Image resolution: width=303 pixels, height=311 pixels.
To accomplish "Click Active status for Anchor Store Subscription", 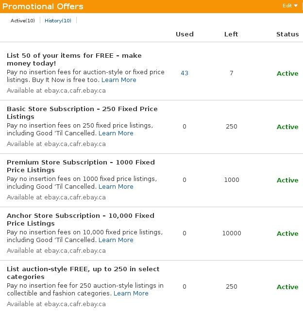I will [x=287, y=234].
